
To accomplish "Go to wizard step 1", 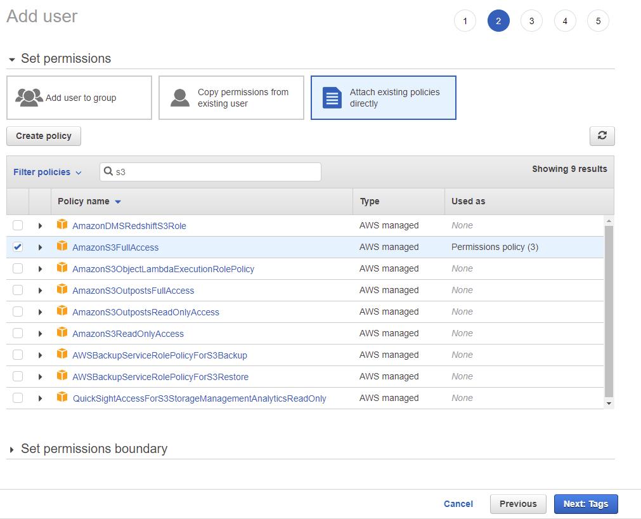I will [465, 21].
